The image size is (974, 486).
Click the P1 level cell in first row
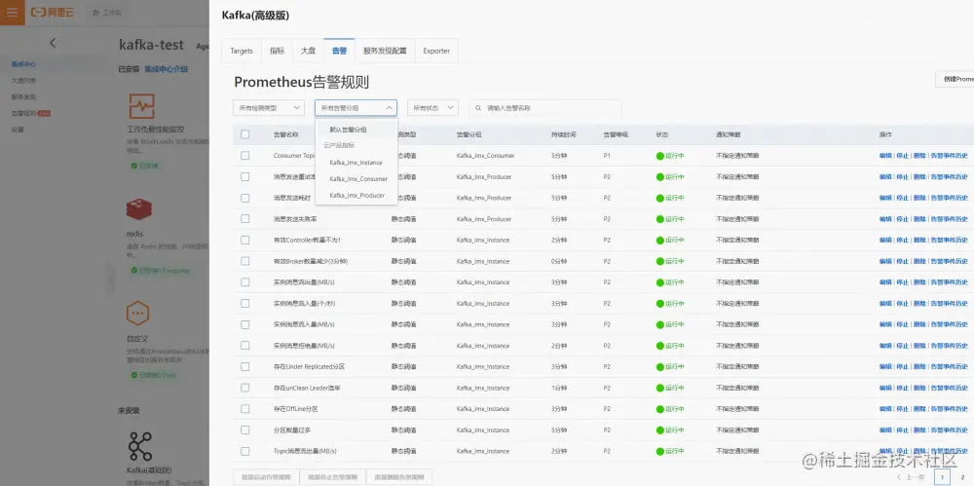pos(607,156)
